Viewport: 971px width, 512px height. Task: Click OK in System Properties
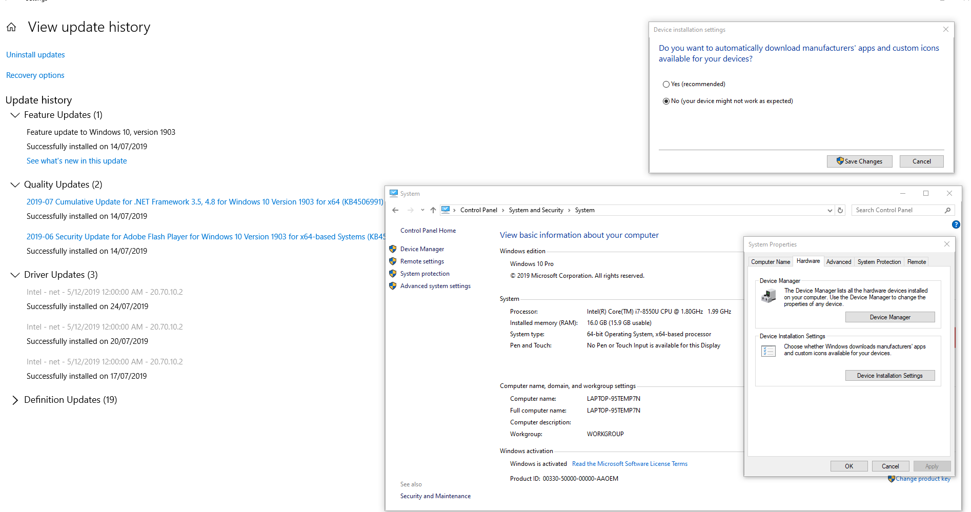(x=849, y=466)
